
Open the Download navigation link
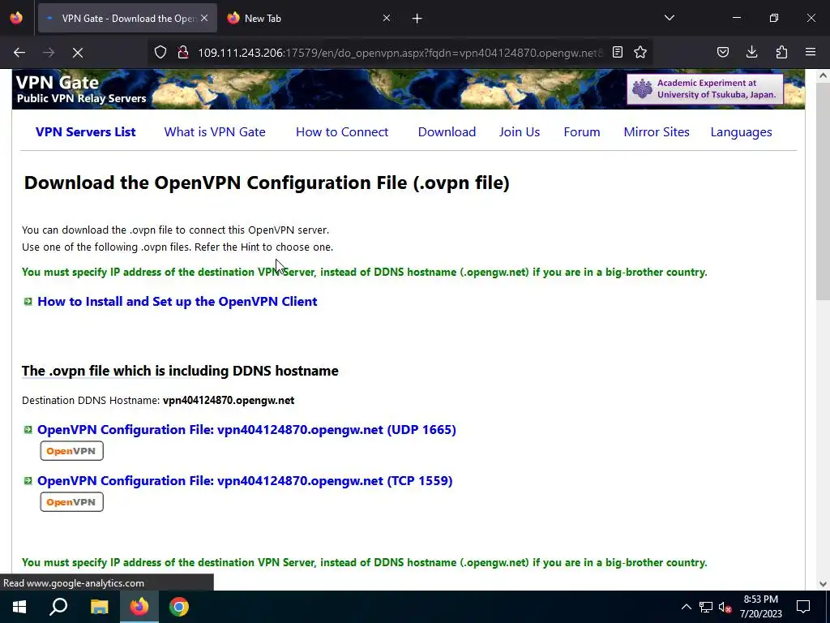coord(447,132)
